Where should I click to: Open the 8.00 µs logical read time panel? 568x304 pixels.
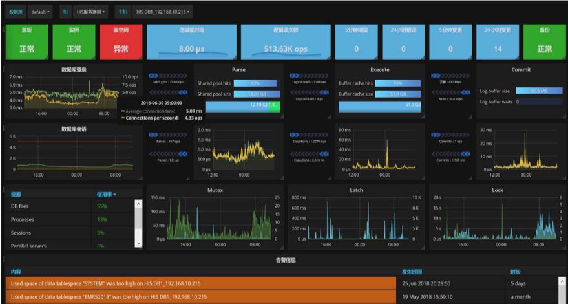pyautogui.click(x=192, y=41)
